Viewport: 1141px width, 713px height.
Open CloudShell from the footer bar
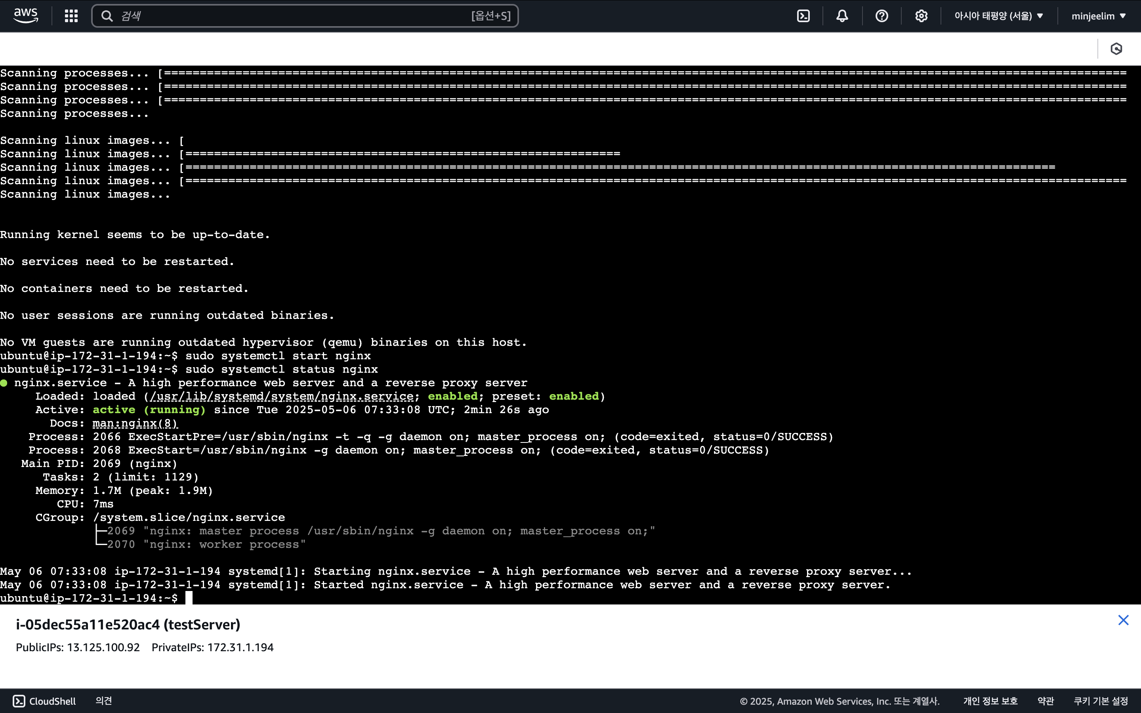click(44, 701)
